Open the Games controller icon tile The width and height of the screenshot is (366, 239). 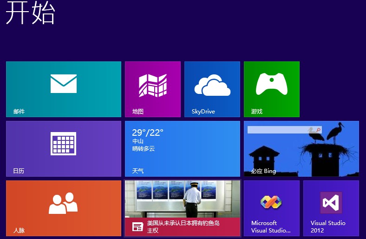click(272, 89)
